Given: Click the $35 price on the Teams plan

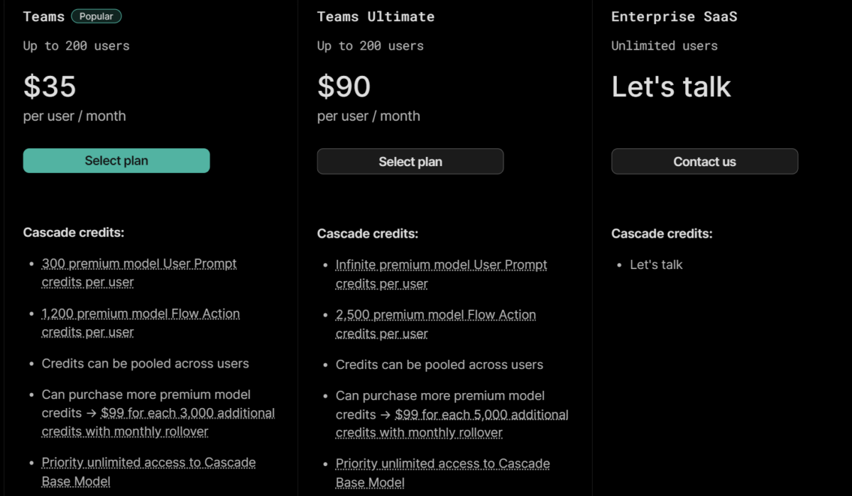Looking at the screenshot, I should click(50, 87).
